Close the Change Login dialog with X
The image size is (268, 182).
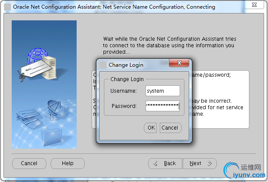click(x=179, y=63)
